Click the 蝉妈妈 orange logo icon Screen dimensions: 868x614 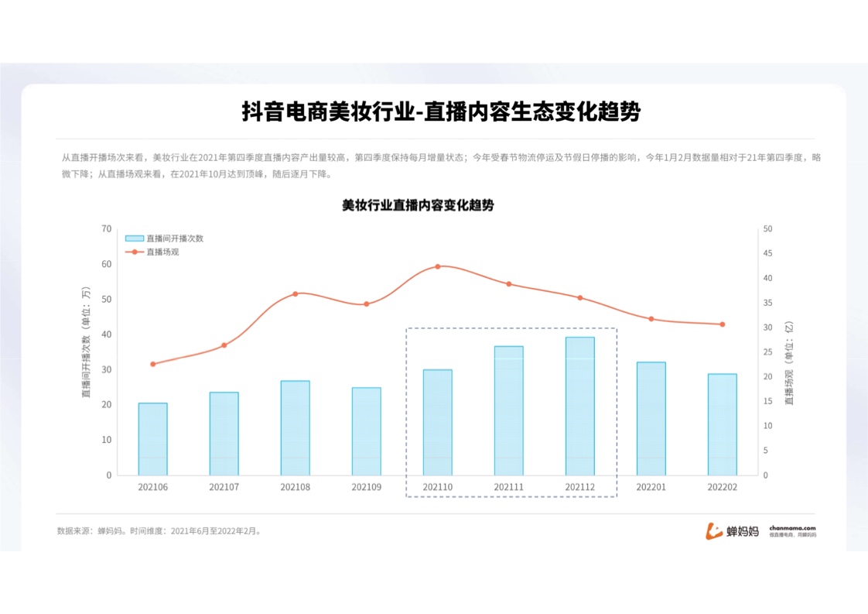click(x=713, y=531)
